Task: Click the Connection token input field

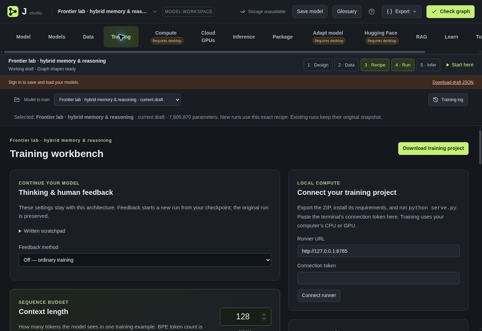Action: 378,278
